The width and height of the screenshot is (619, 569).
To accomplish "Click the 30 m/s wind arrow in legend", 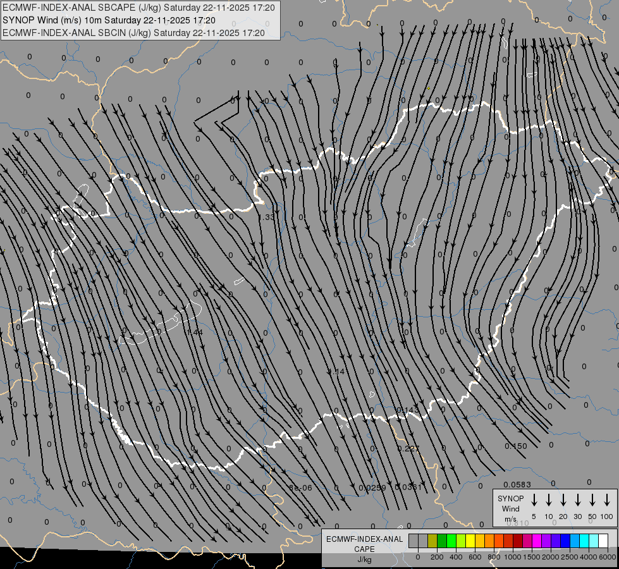I will pos(577,499).
